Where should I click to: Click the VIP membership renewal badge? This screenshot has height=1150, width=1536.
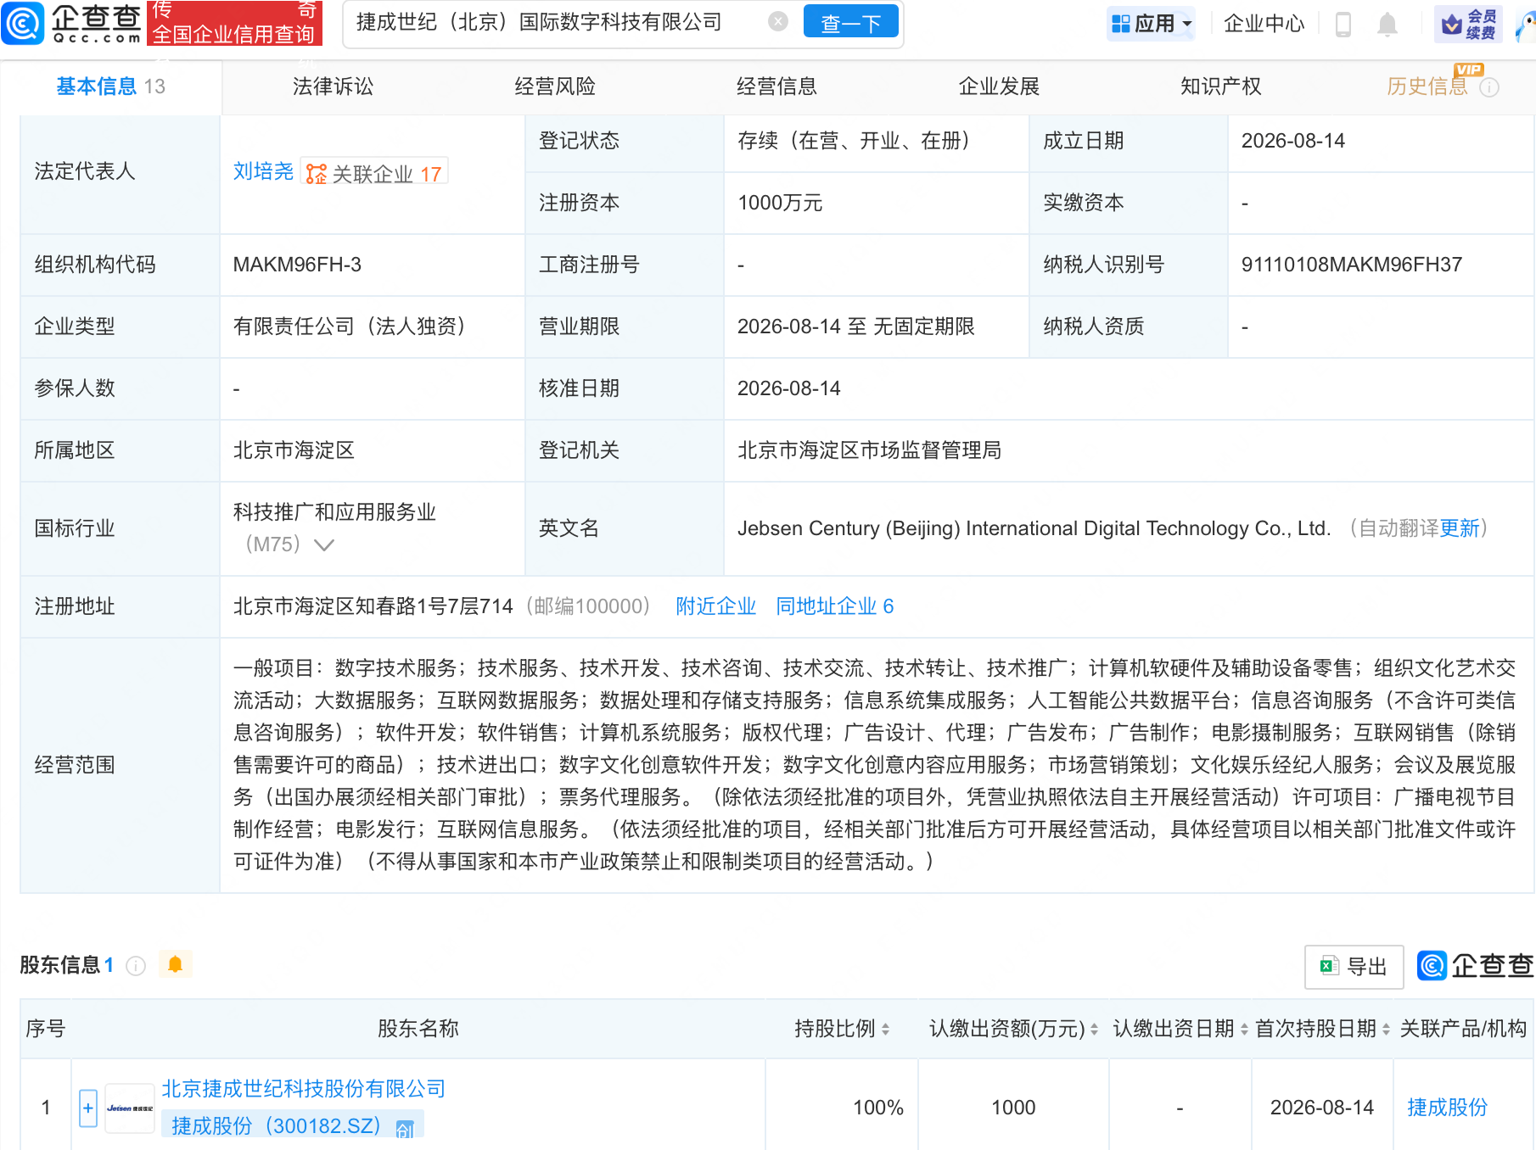pos(1469,24)
